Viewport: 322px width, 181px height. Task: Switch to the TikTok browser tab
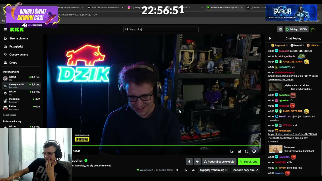click(x=256, y=8)
